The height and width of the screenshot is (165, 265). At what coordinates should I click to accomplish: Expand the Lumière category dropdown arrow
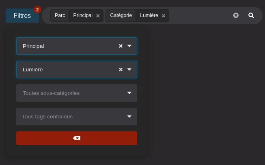[129, 70]
